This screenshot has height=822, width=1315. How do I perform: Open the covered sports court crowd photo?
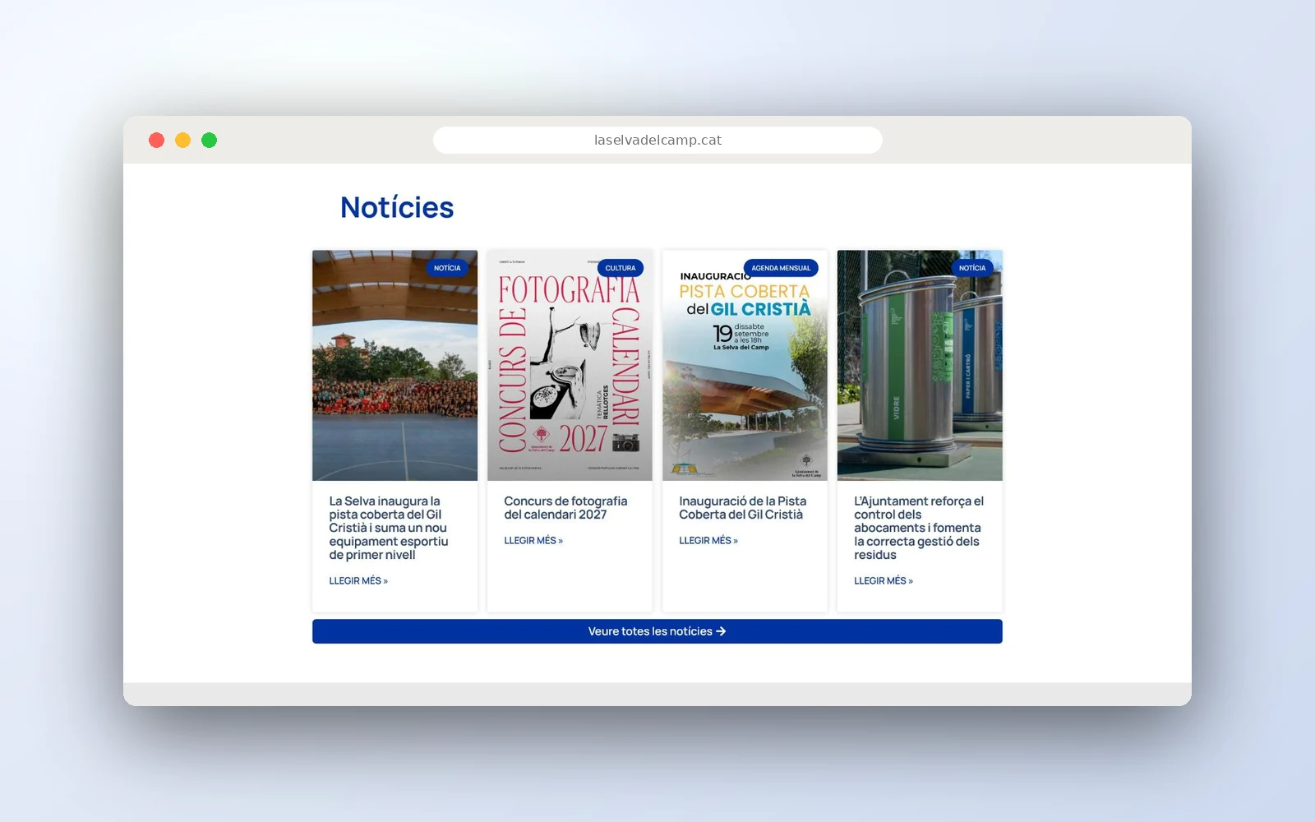tap(394, 366)
